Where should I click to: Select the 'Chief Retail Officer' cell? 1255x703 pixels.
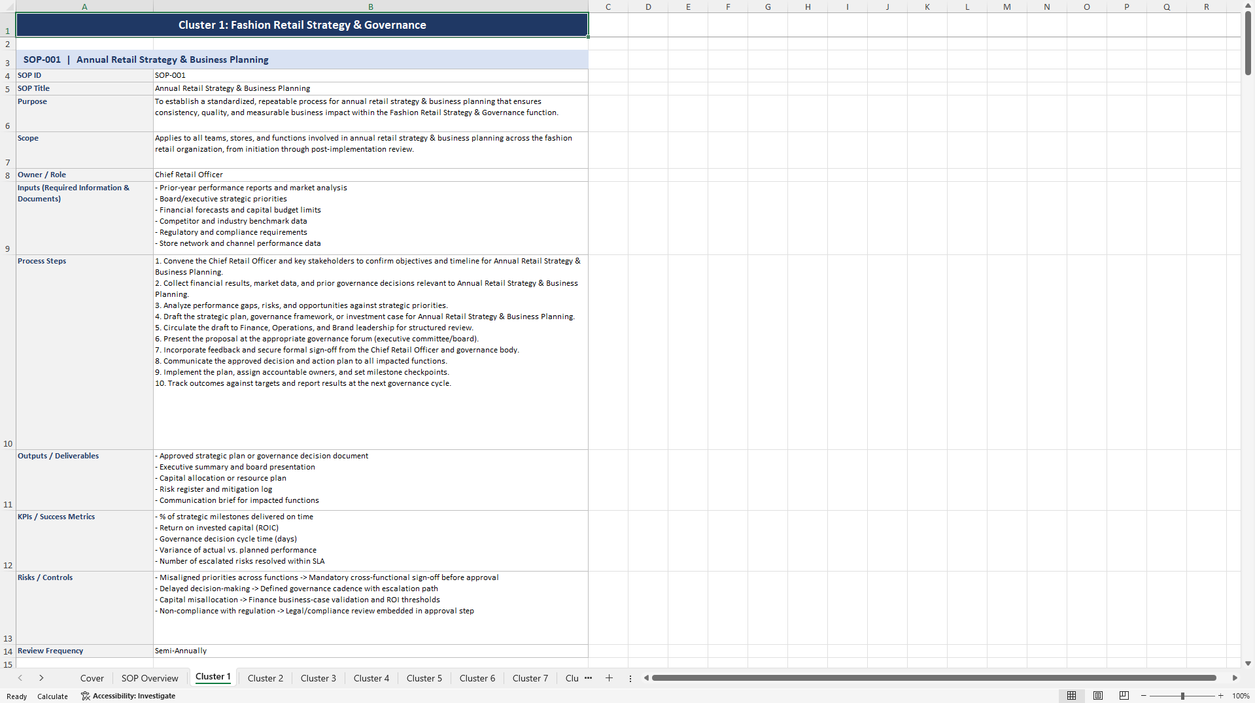(371, 175)
